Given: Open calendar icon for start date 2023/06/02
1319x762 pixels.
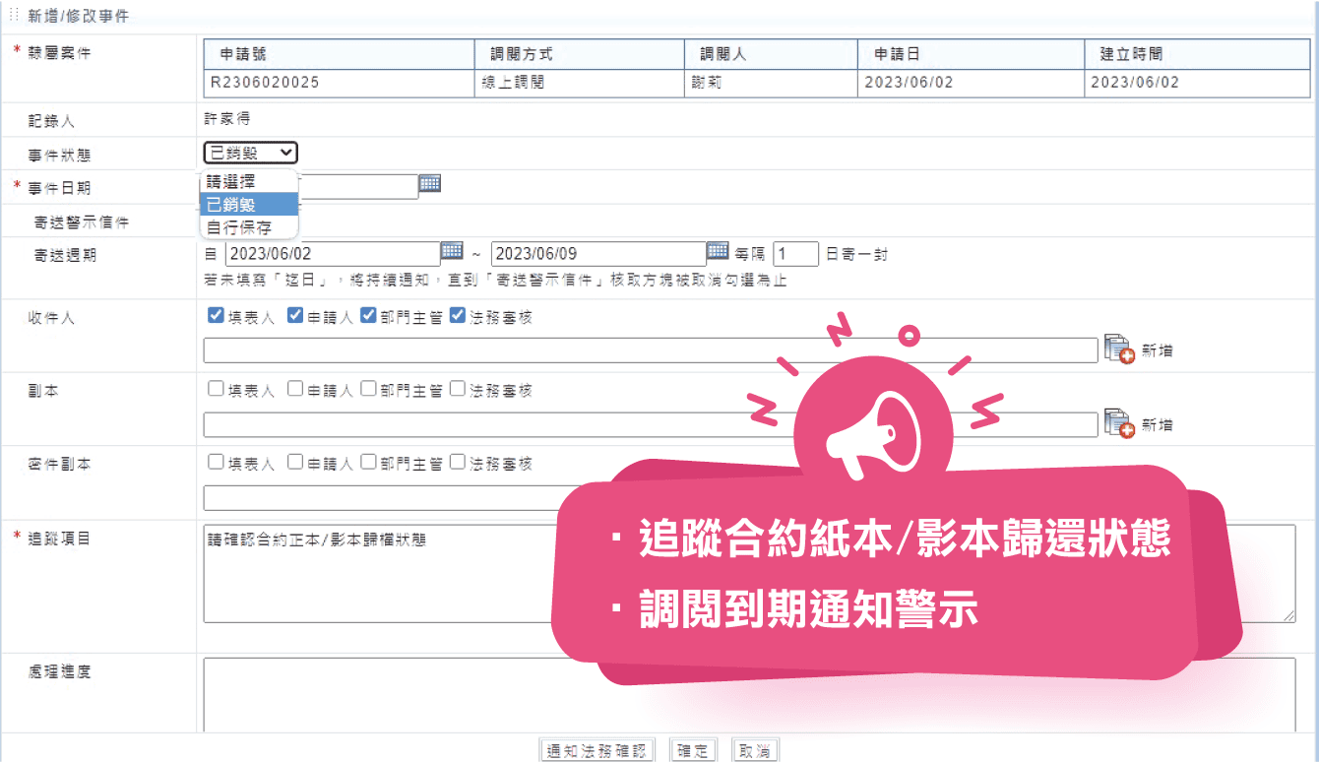Looking at the screenshot, I should (452, 250).
